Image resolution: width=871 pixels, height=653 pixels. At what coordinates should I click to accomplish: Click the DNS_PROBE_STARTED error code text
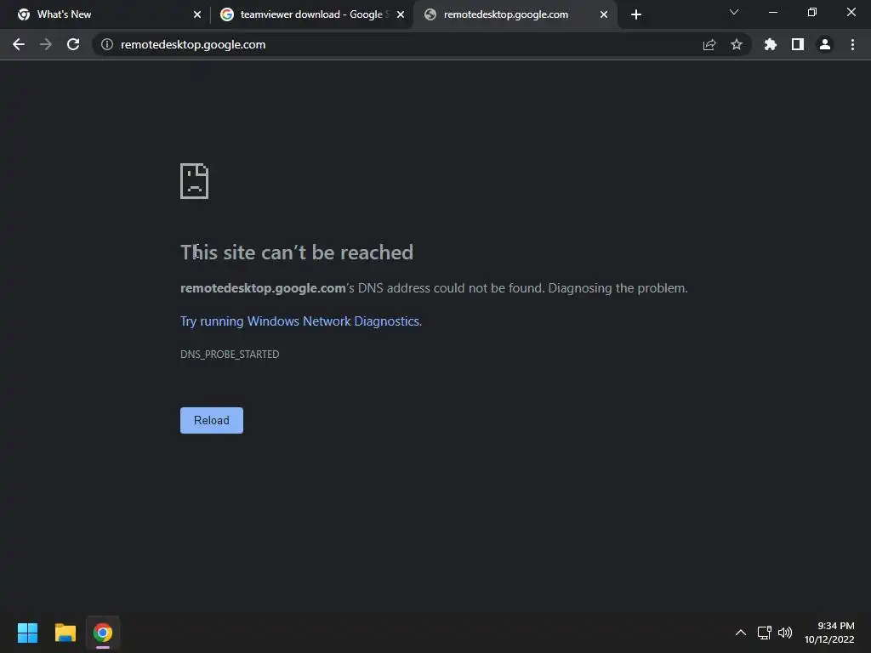pyautogui.click(x=230, y=355)
